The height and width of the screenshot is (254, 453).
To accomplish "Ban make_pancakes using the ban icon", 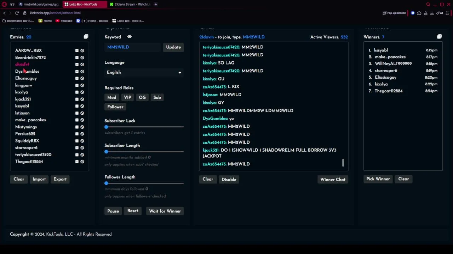I will (x=82, y=120).
